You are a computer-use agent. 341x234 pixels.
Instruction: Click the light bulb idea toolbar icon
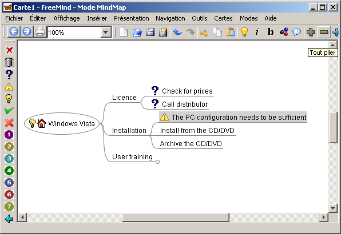(x=244, y=33)
